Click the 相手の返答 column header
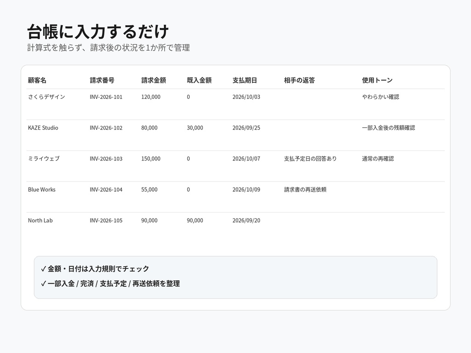Image resolution: width=471 pixels, height=353 pixels. tap(299, 80)
